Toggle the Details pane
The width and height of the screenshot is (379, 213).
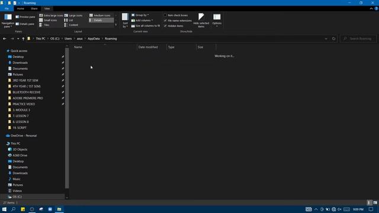click(x=25, y=24)
